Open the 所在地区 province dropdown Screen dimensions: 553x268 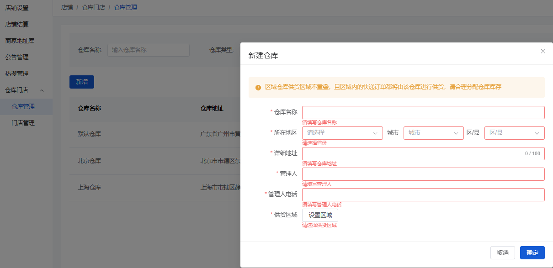(x=342, y=133)
